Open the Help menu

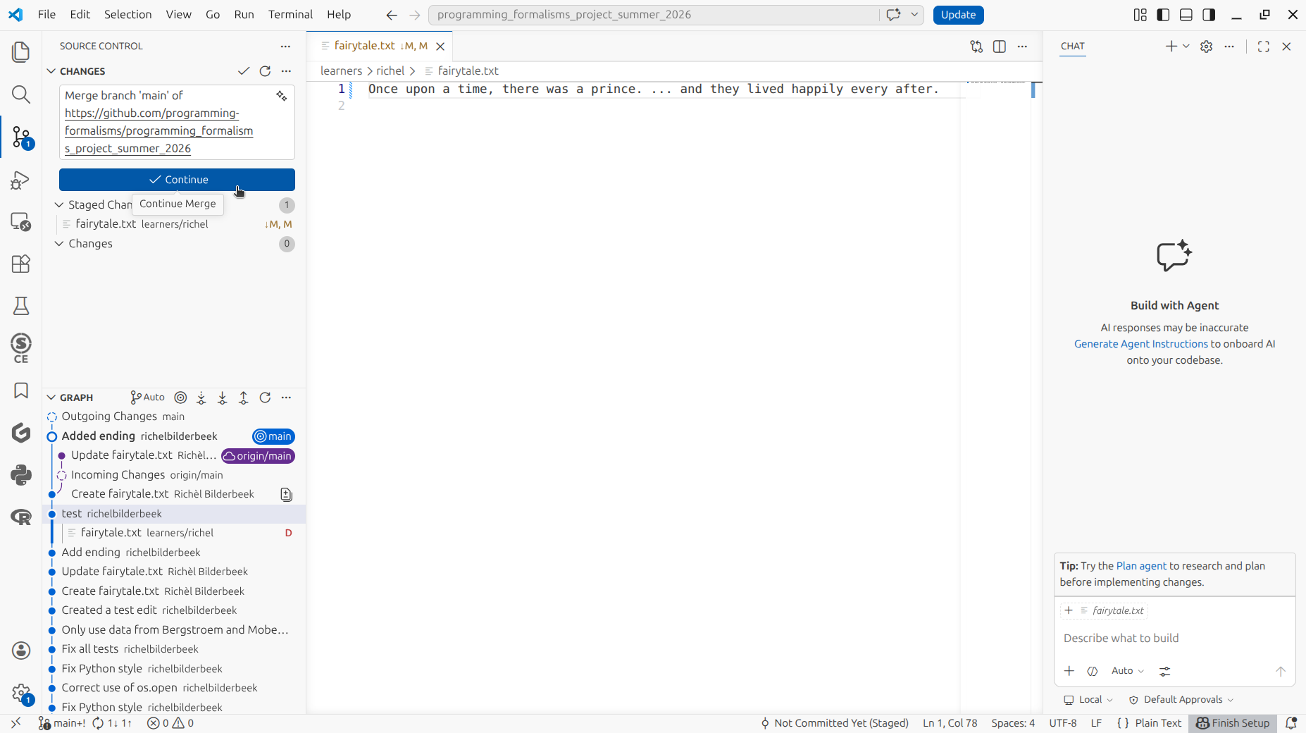(339, 15)
